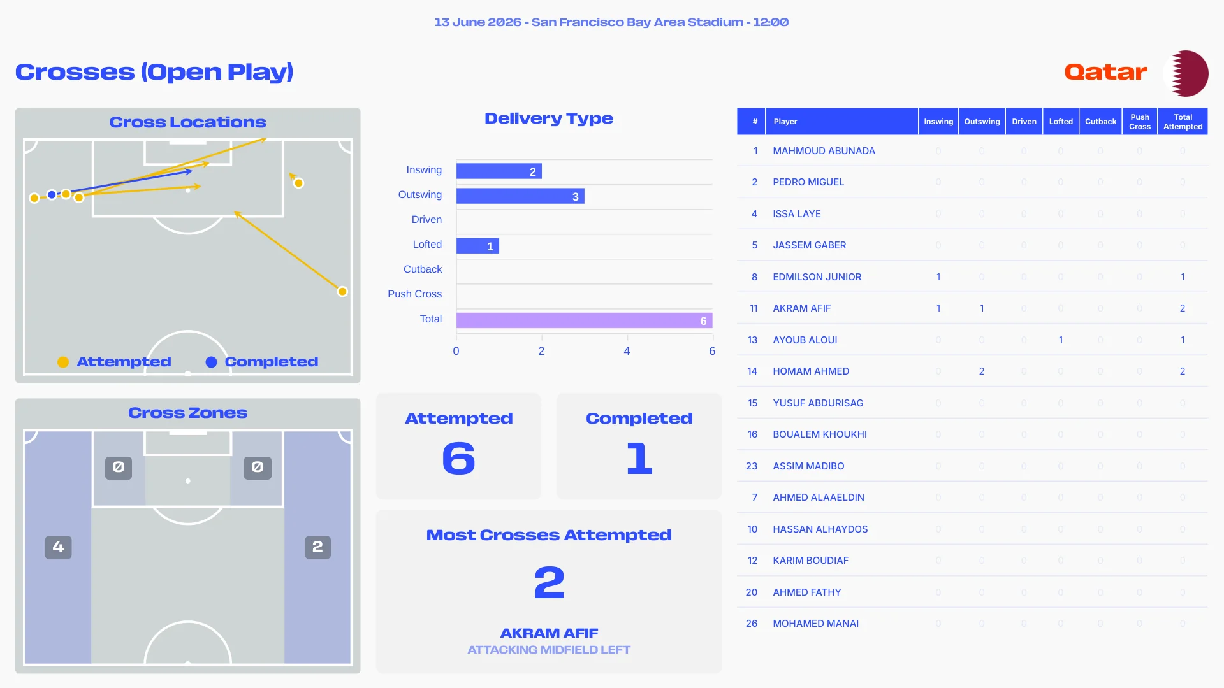1224x688 pixels.
Task: Select the AKRAM AFIF table row
Action: click(x=972, y=308)
